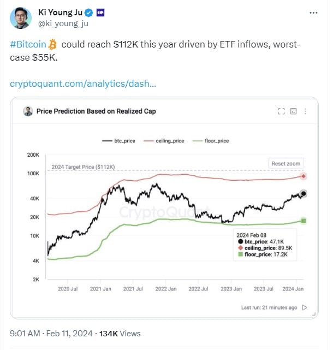Click the small author avatar in chart header
333x350 pixels.
click(x=28, y=111)
